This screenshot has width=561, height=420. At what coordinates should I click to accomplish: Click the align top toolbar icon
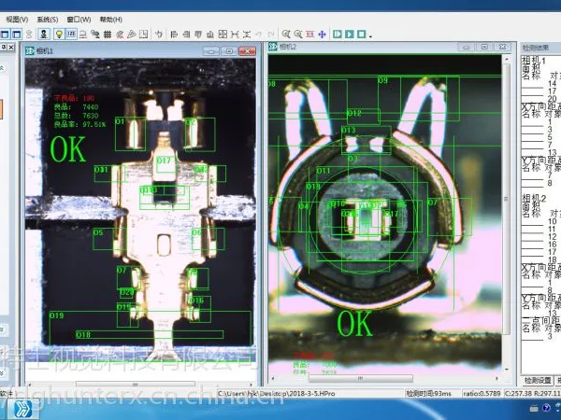click(198, 35)
